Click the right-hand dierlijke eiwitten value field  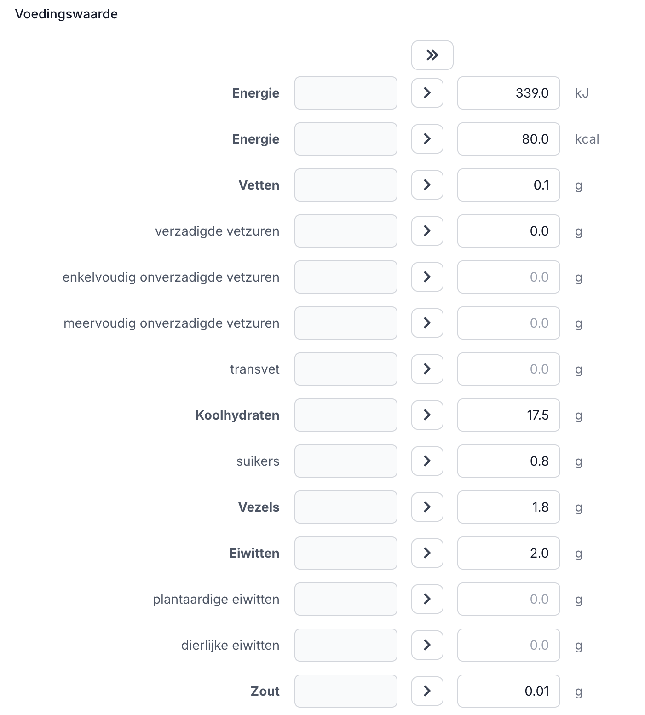click(508, 645)
